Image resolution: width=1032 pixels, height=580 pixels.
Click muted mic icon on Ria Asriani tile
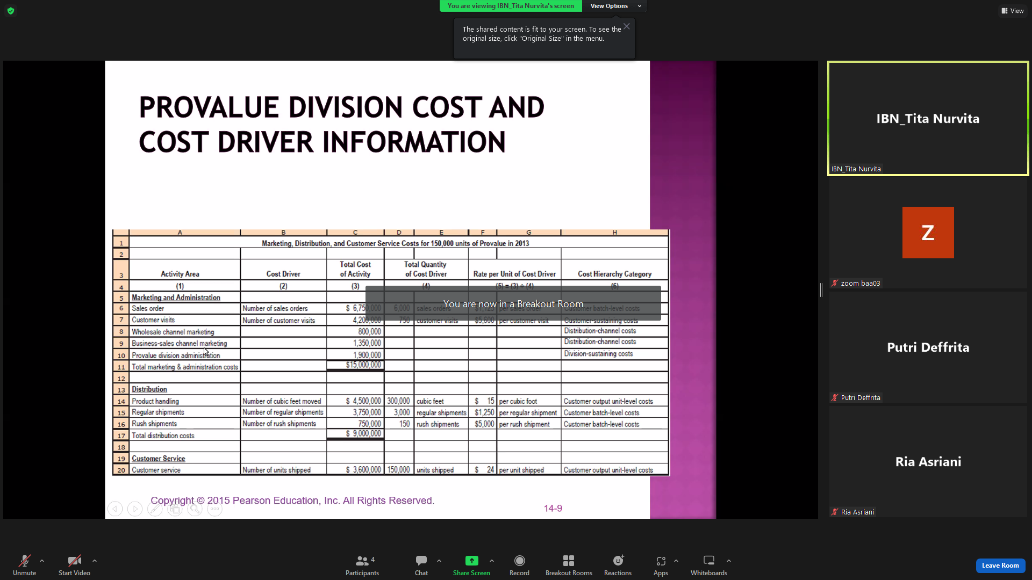tap(835, 512)
